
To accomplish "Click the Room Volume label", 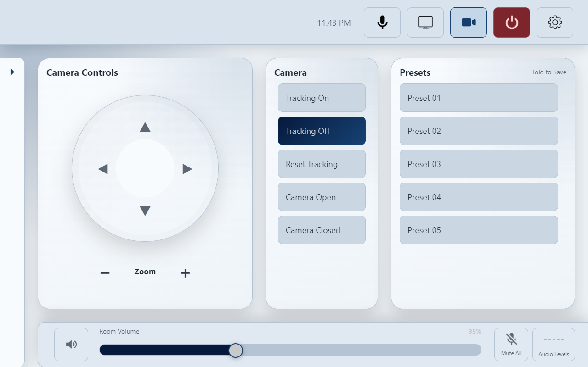I will point(119,331).
